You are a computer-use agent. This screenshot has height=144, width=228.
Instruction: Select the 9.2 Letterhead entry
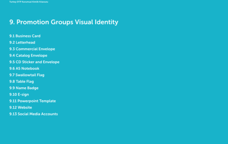(x=22, y=42)
